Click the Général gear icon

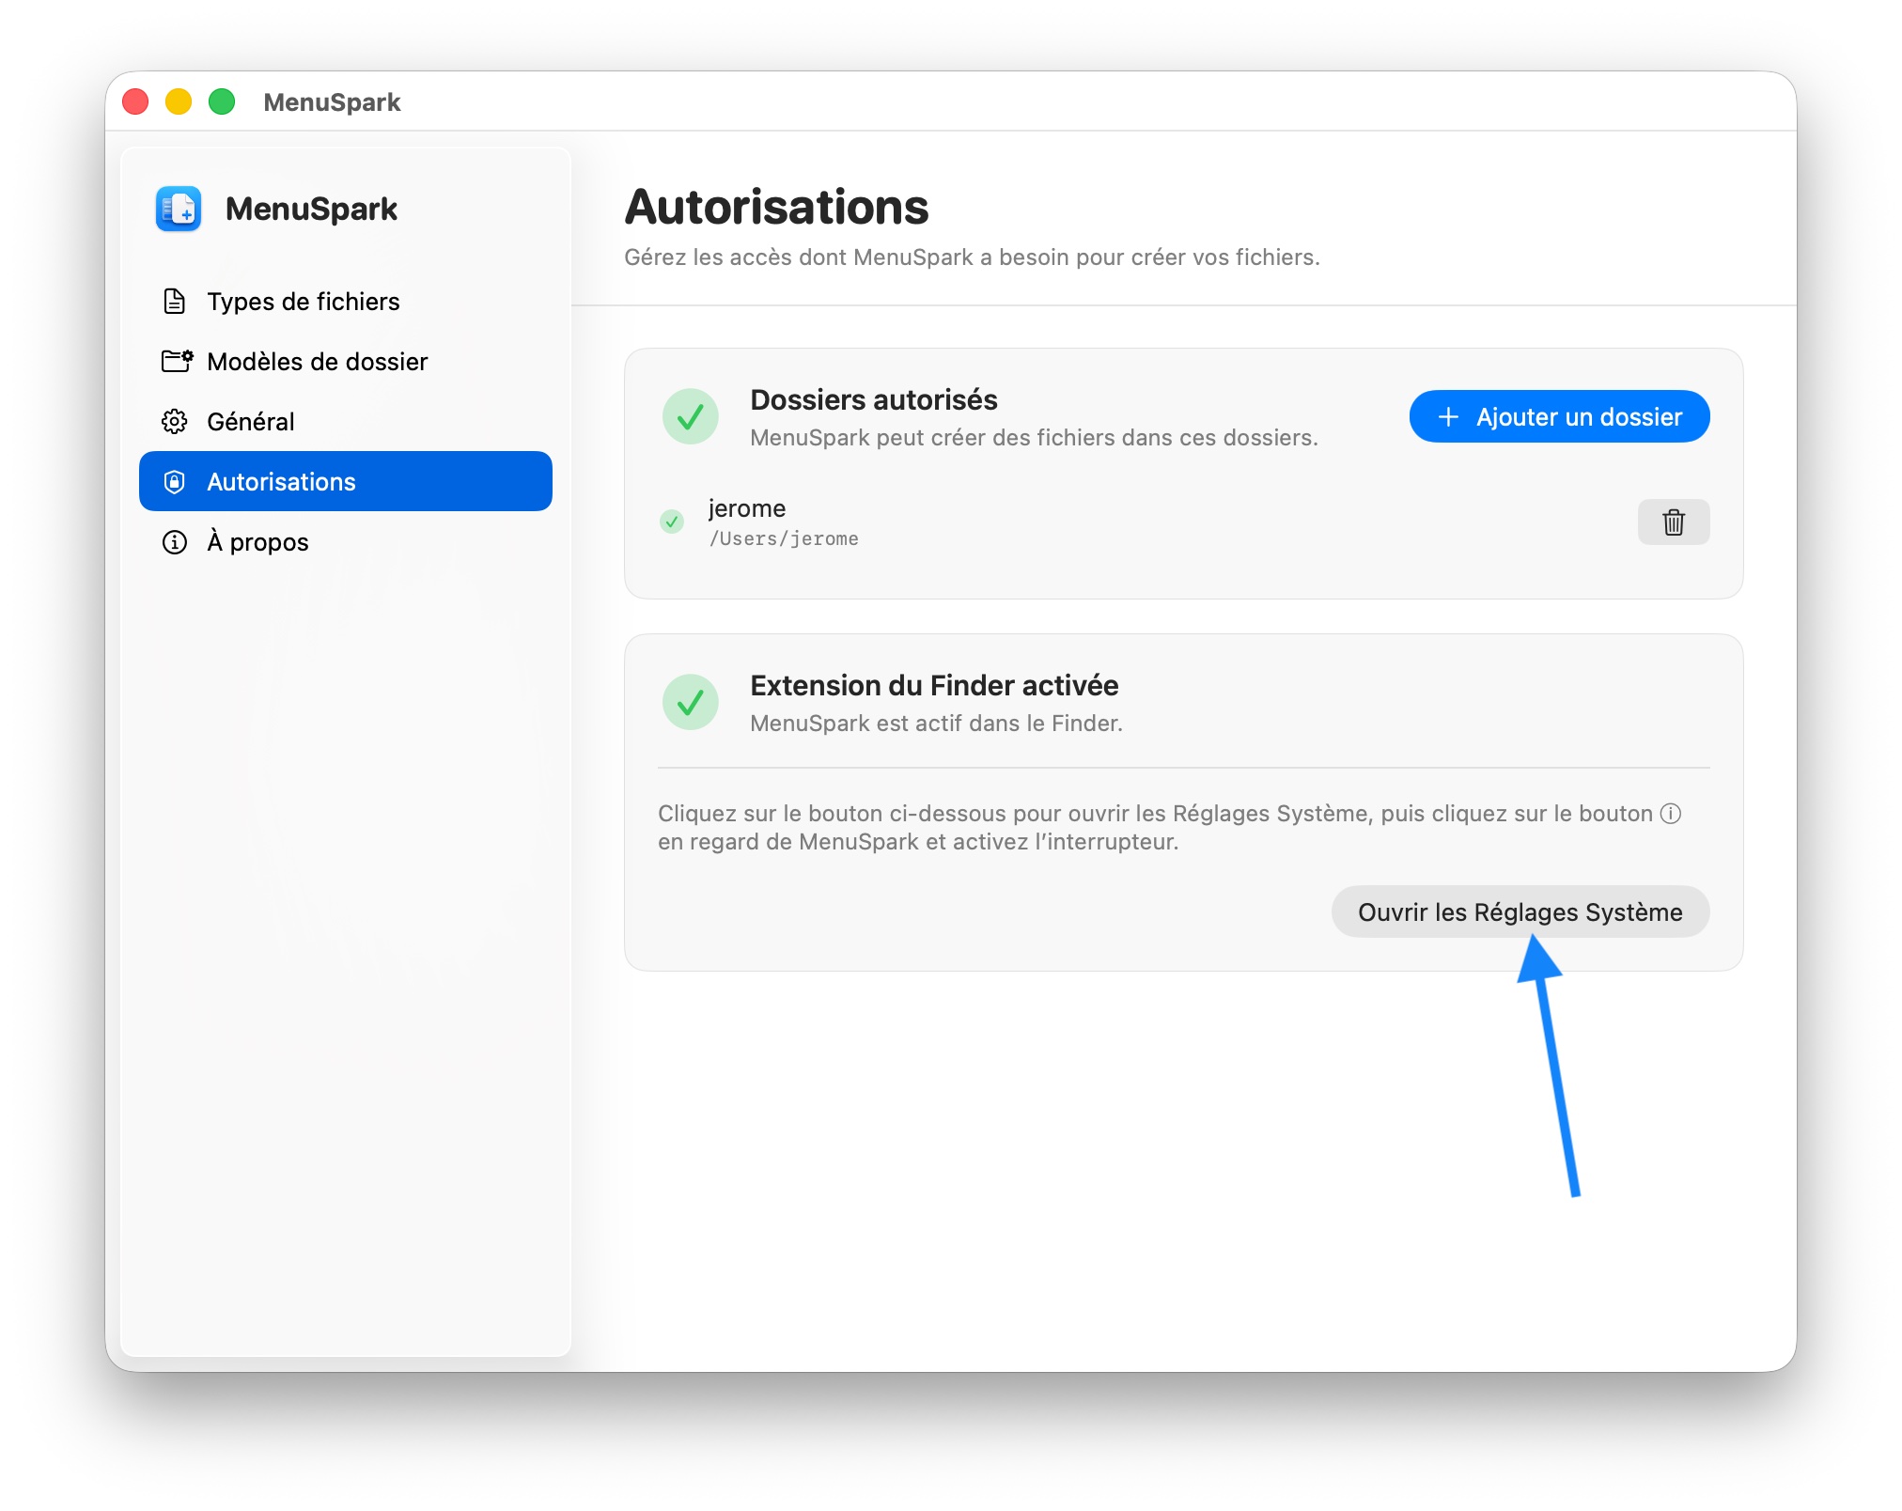[x=175, y=421]
